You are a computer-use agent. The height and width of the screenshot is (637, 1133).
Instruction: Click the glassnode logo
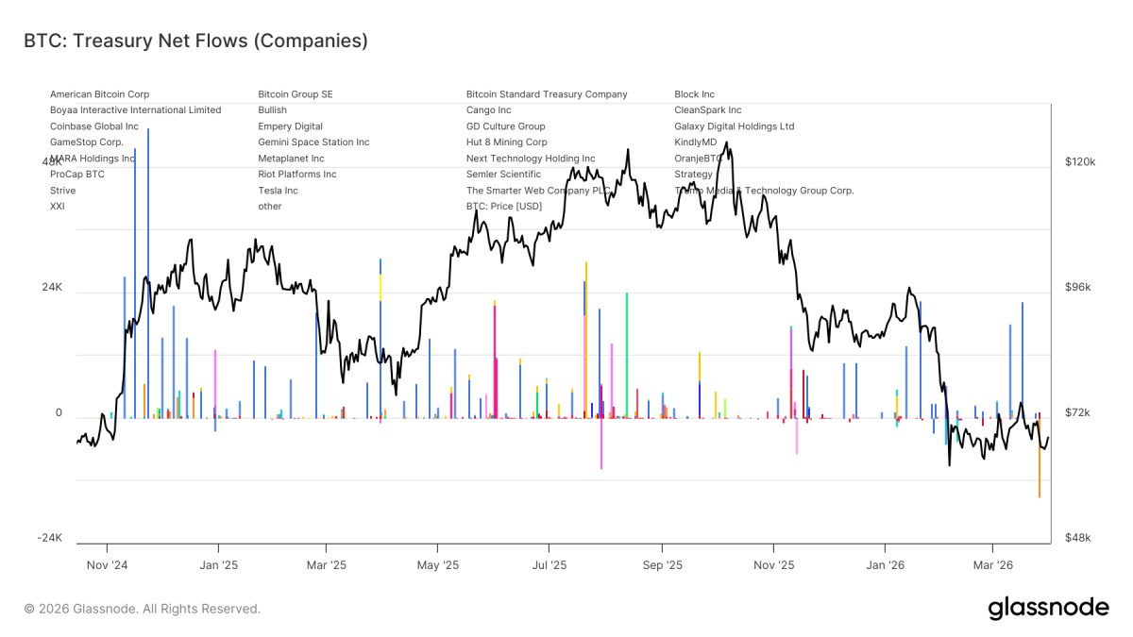pyautogui.click(x=1049, y=609)
